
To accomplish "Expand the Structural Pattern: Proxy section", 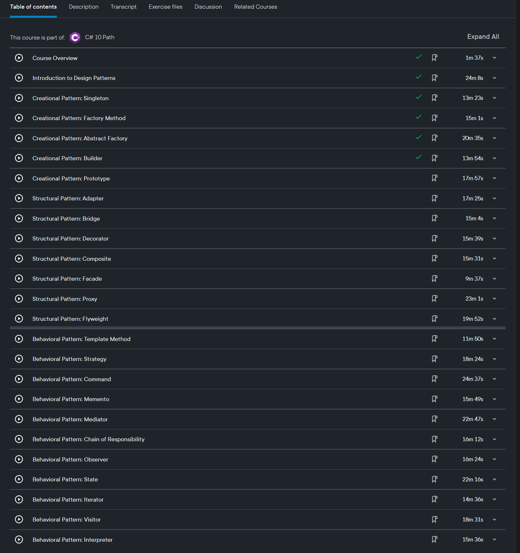I will point(494,299).
